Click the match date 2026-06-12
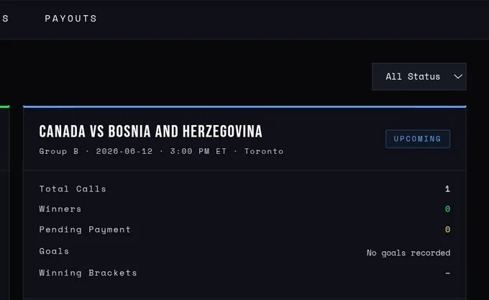Image resolution: width=489 pixels, height=300 pixels. 124,151
